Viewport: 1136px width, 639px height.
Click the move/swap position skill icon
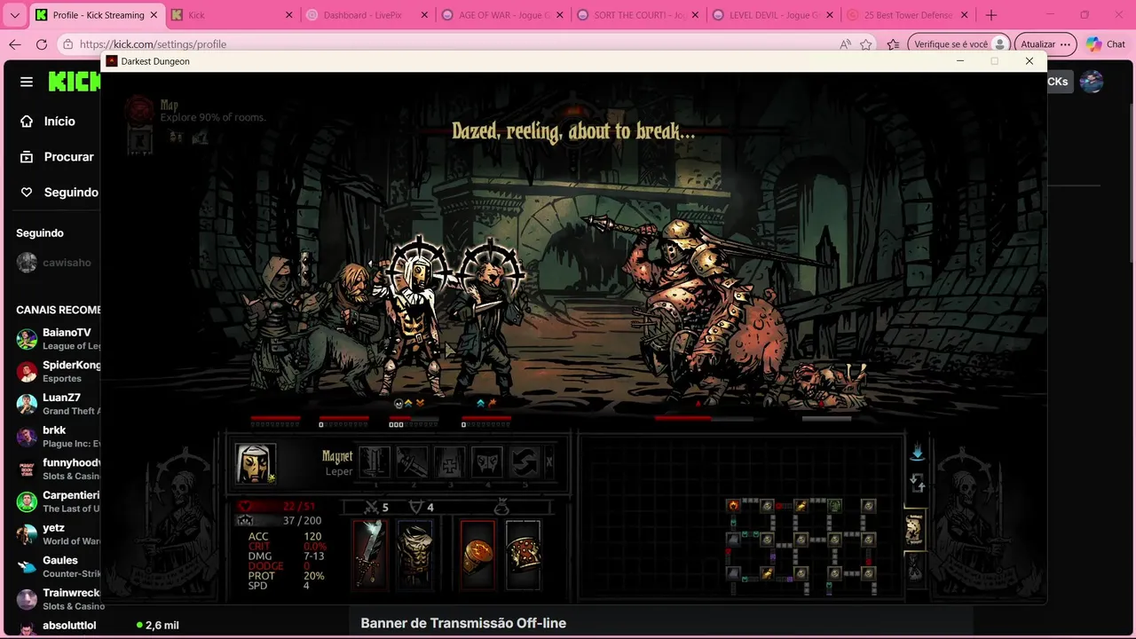coord(525,462)
